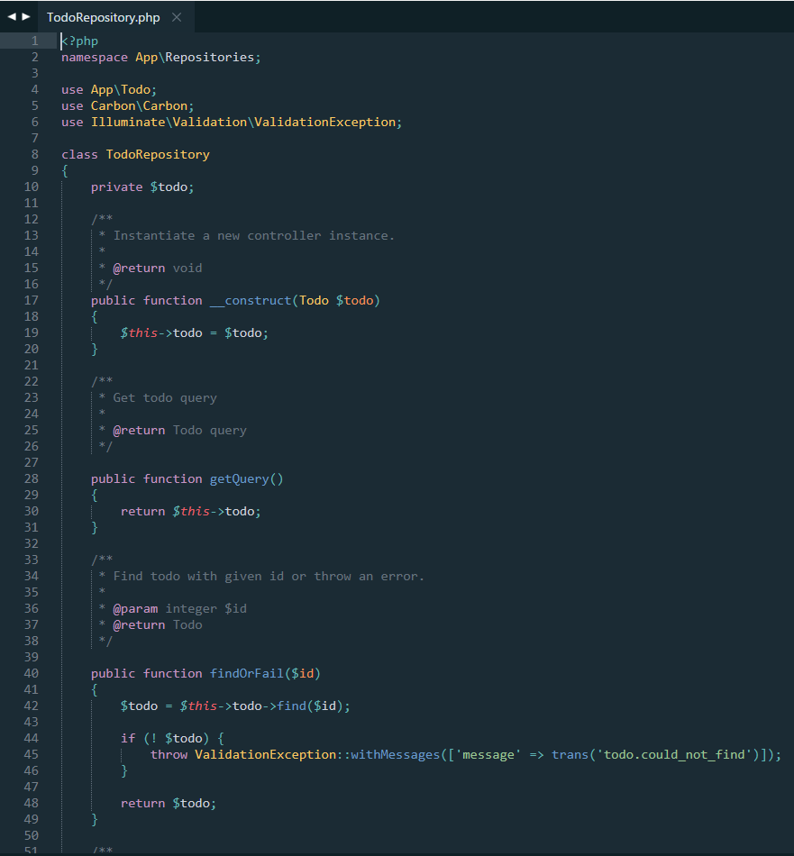This screenshot has height=856, width=794.
Task: Click the next tab right arrow
Action: point(25,17)
